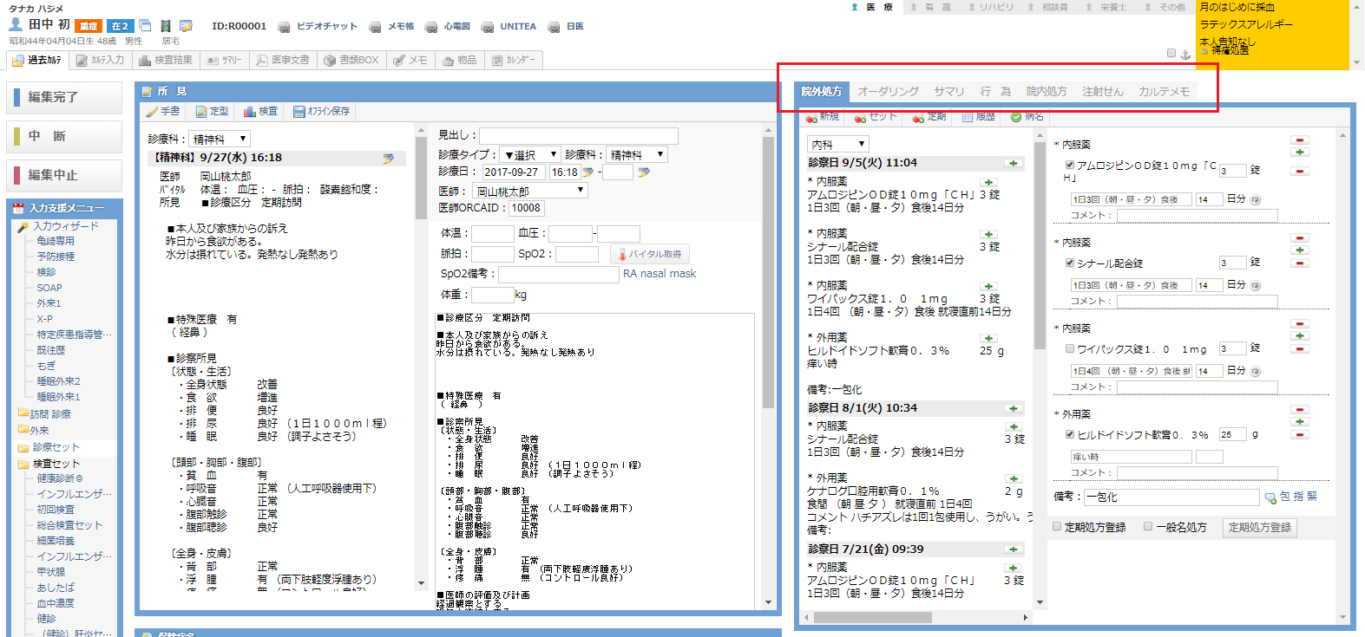Screen dimensions: 1365x637
Task: Open 診察タイプ 選択 dropdown
Action: [x=530, y=155]
